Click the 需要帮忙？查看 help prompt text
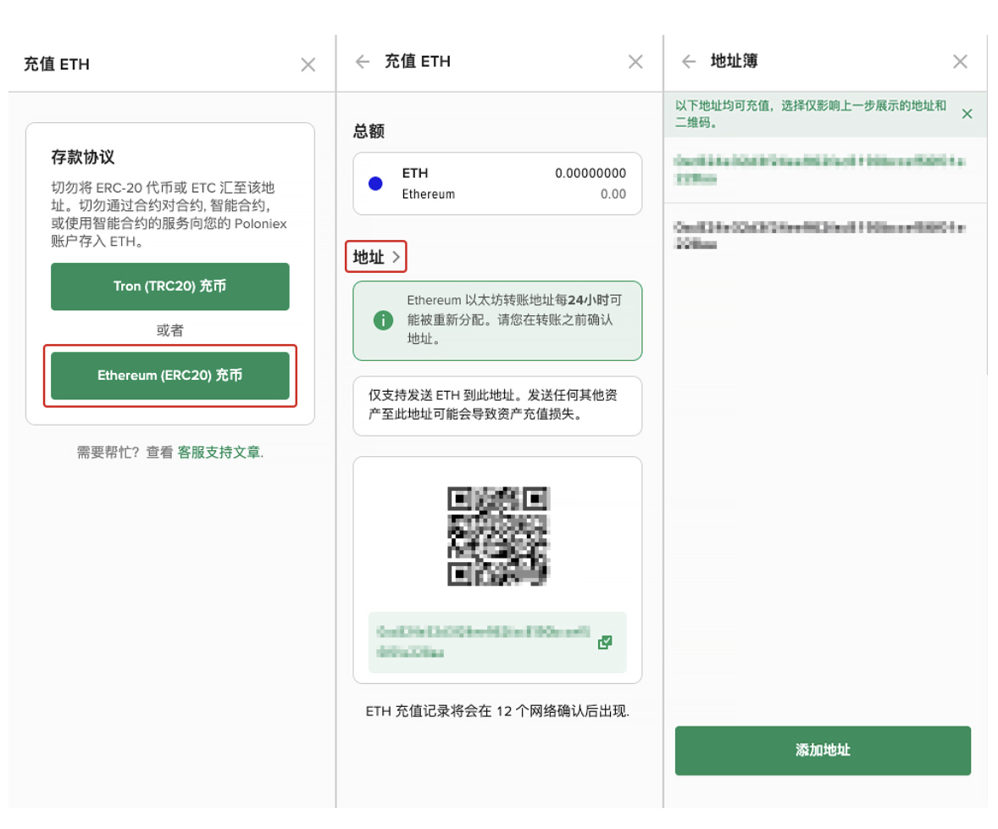The height and width of the screenshot is (829, 998). (x=125, y=452)
